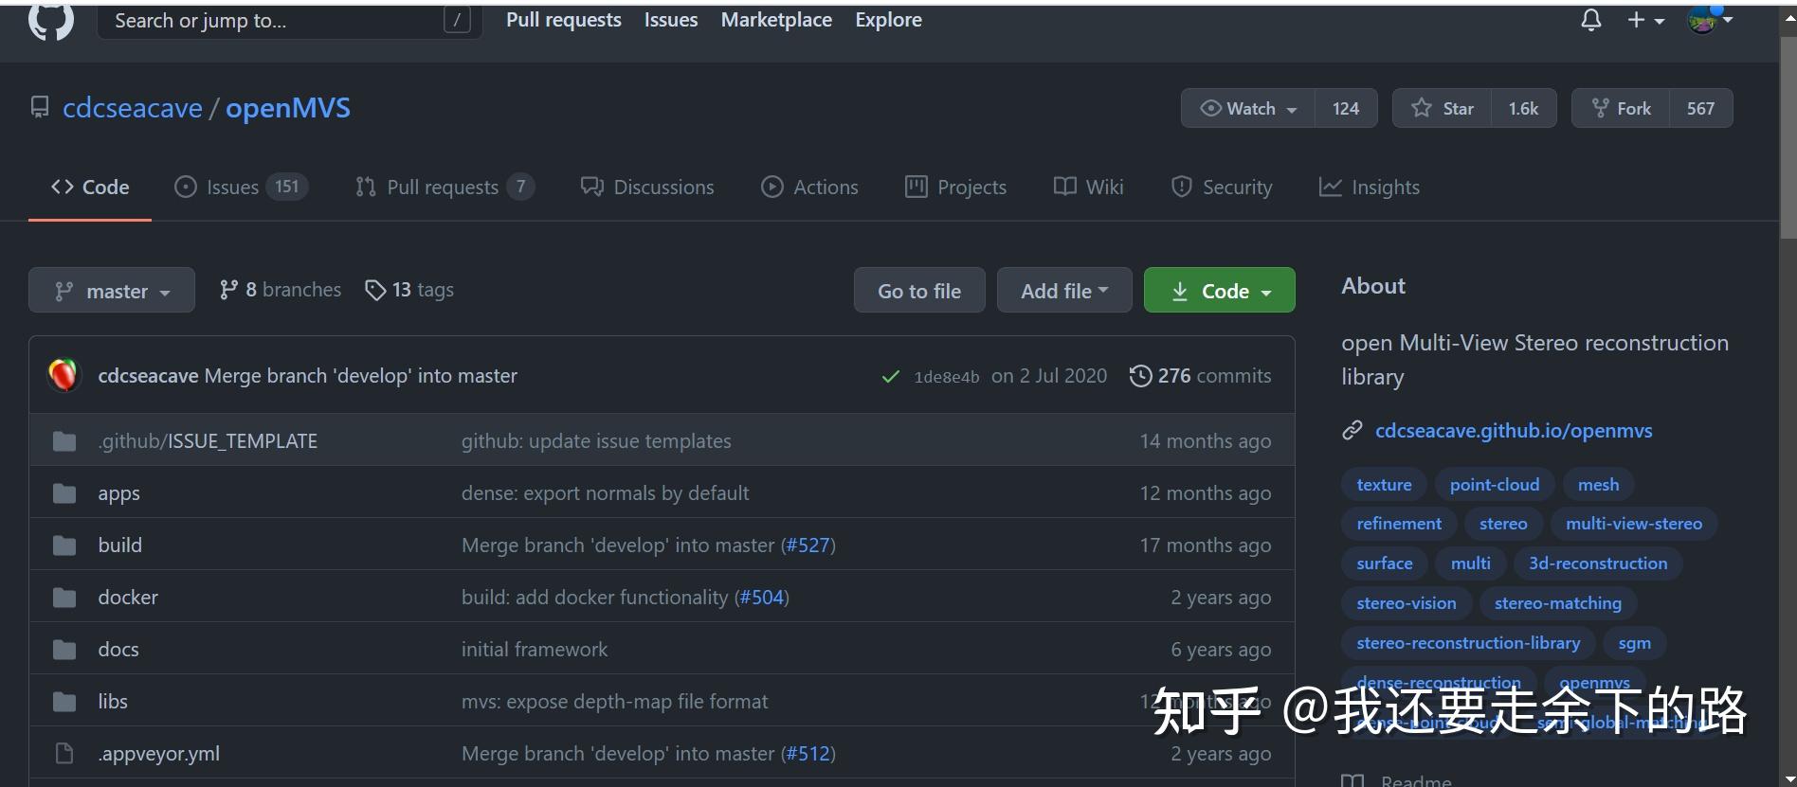Image resolution: width=1797 pixels, height=787 pixels.
Task: Click the Search or jump to field
Action: click(275, 21)
